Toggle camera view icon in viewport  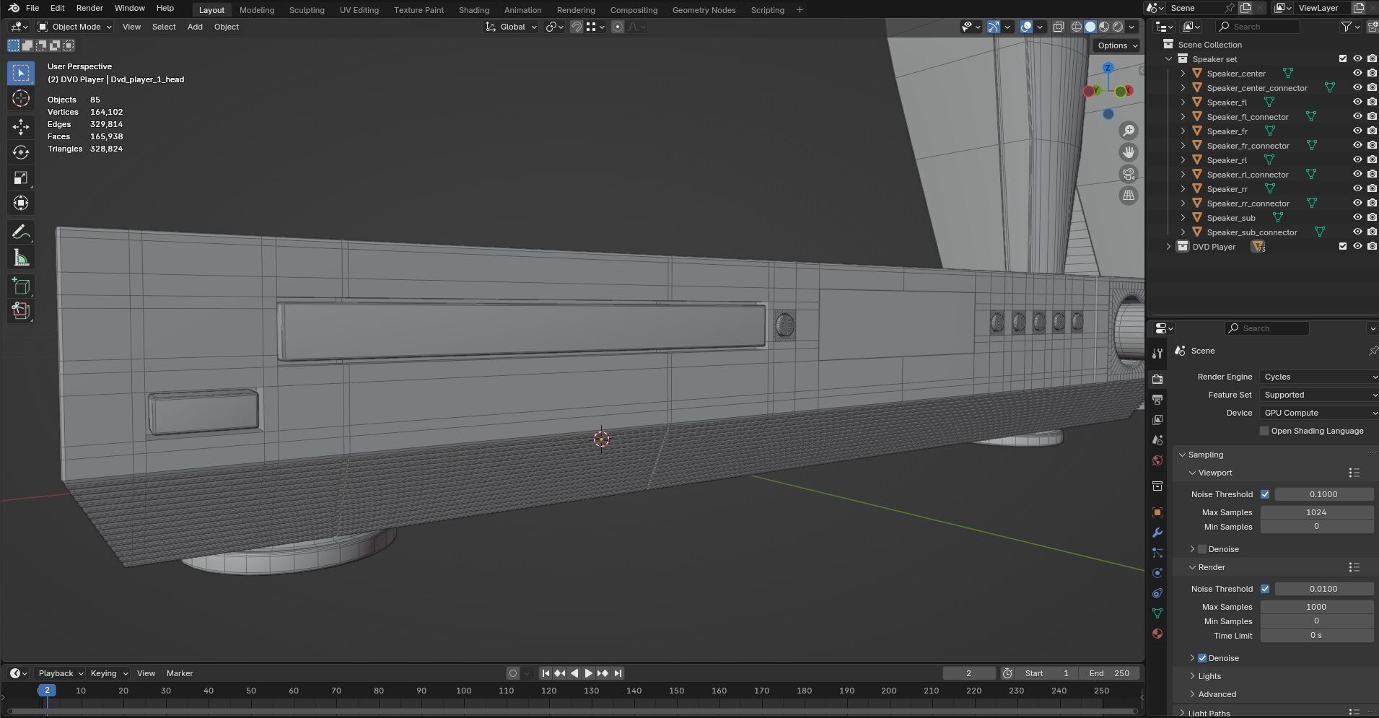coord(1129,174)
